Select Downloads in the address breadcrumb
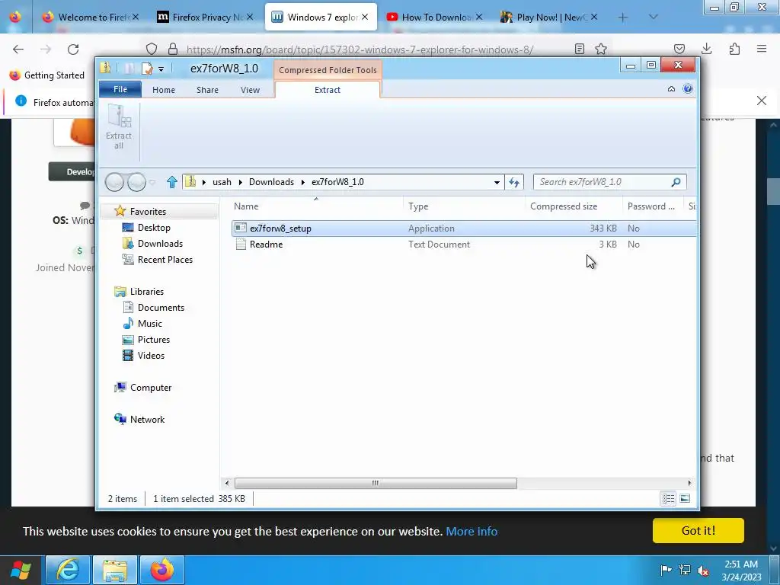 (x=272, y=182)
